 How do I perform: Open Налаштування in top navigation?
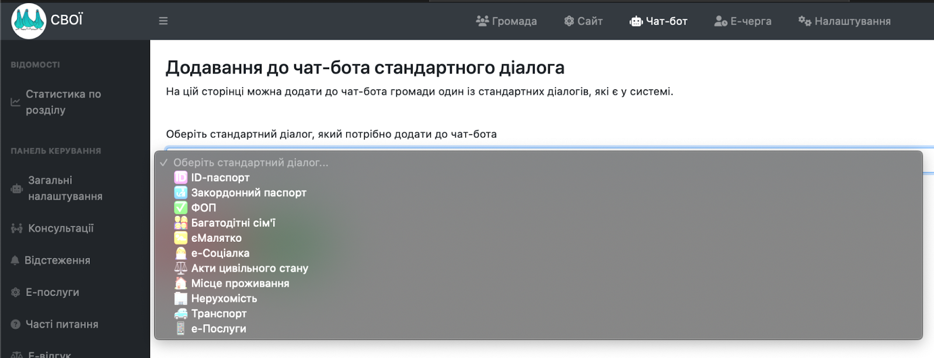(x=844, y=21)
